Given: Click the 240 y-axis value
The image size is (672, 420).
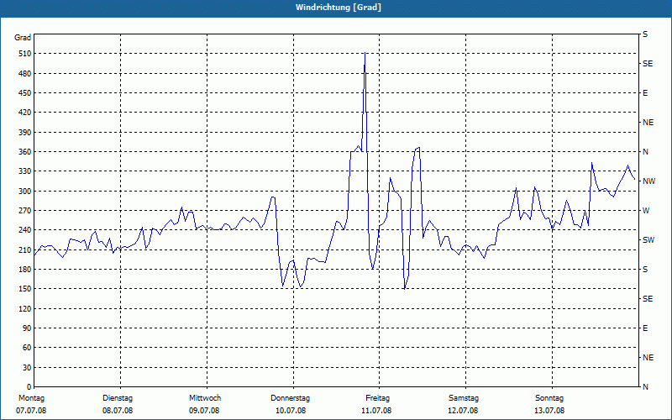Looking at the screenshot, I should click(x=25, y=230).
